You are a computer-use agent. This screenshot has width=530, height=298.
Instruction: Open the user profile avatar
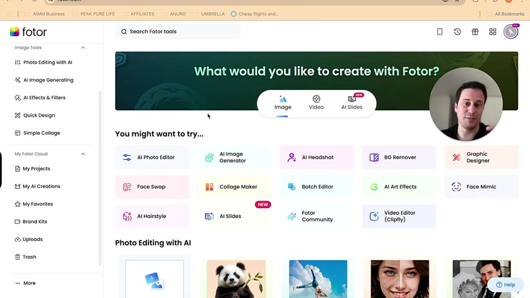511,32
